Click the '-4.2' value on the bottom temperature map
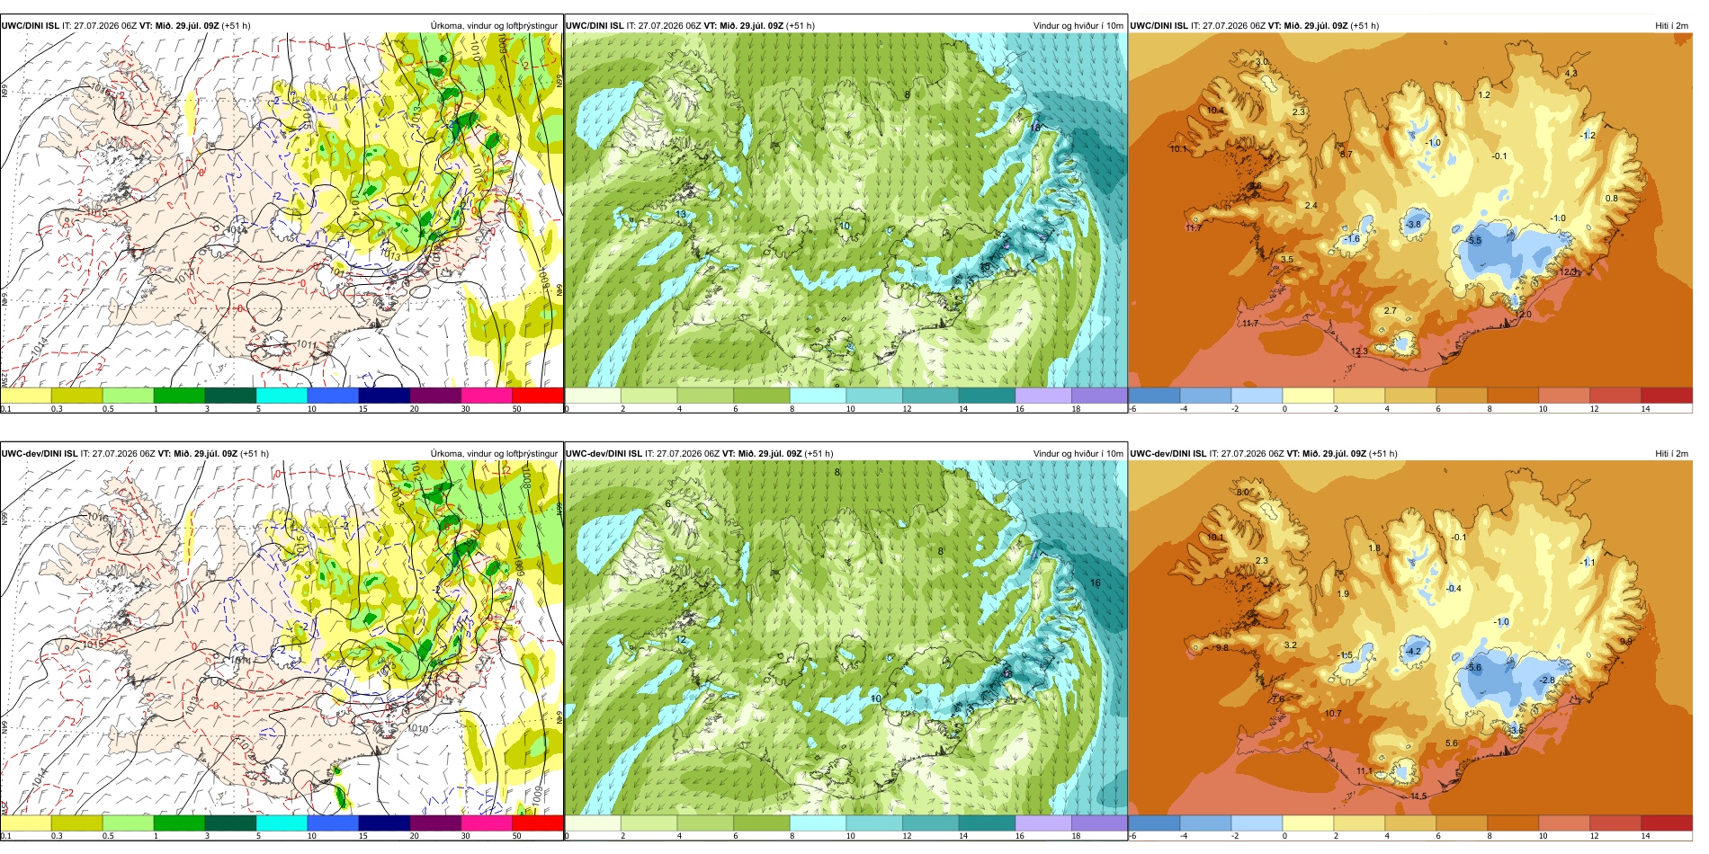The image size is (1709, 854). (1413, 652)
